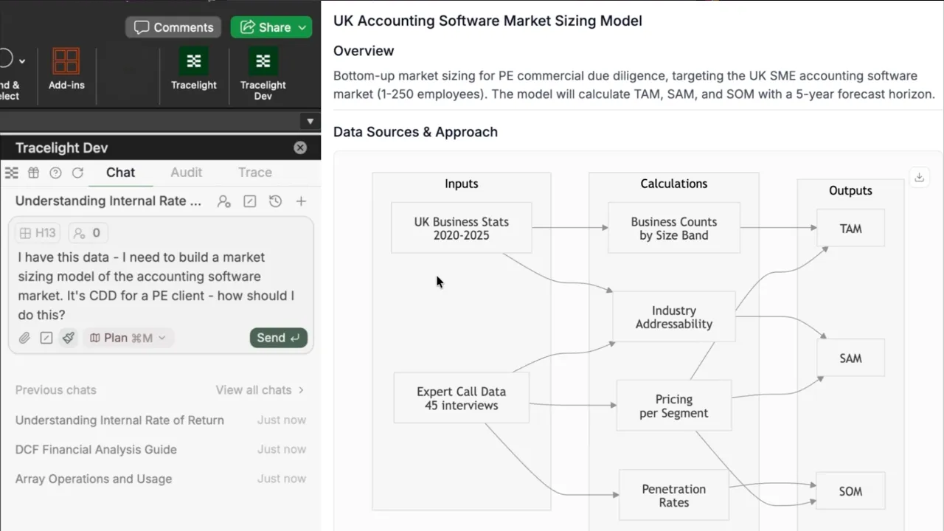Start new chat with plus icon

point(301,201)
